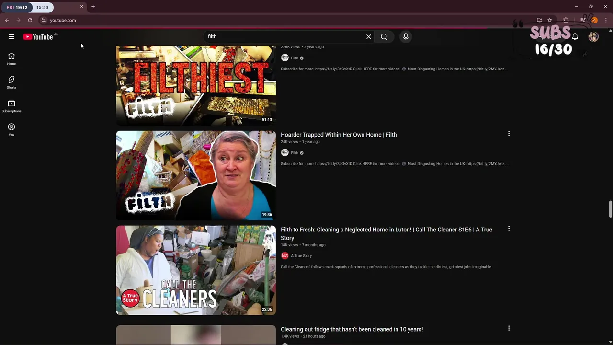Image resolution: width=613 pixels, height=345 pixels.
Task: Reload the page
Action: point(30,20)
